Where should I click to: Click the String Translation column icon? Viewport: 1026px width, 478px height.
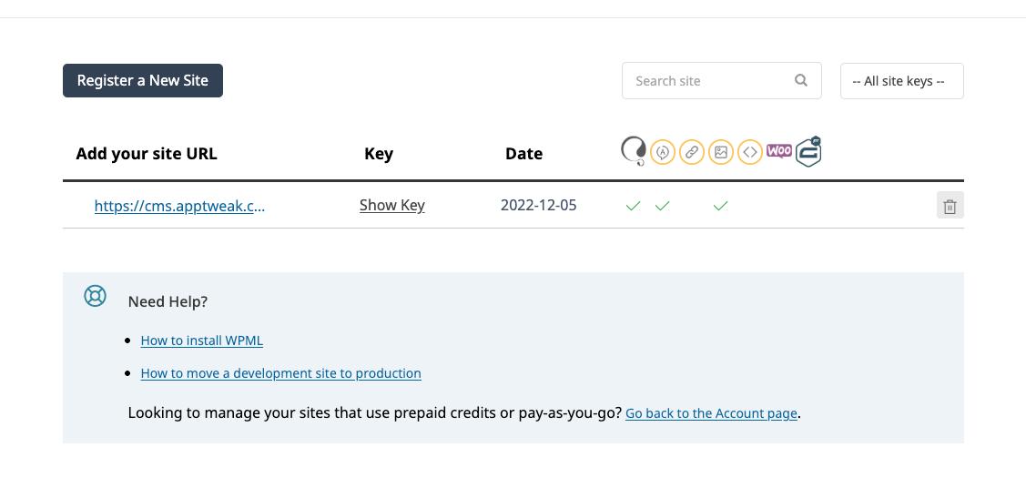[663, 153]
